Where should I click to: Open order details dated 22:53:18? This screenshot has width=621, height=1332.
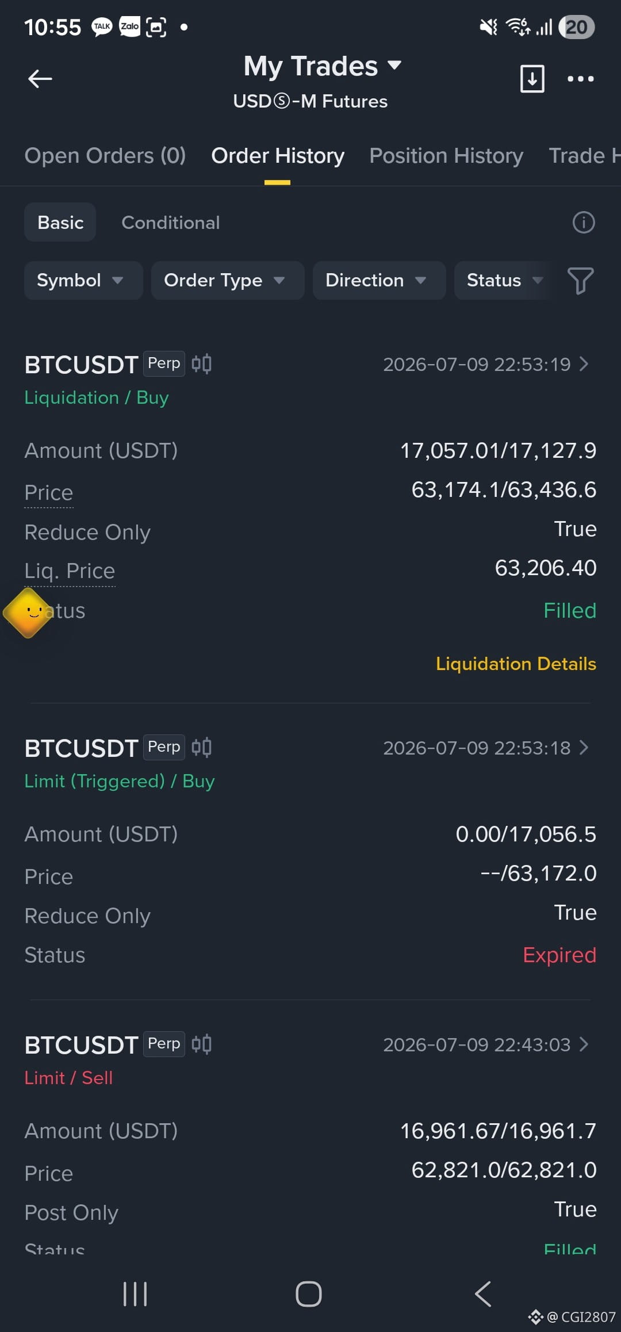pyautogui.click(x=486, y=748)
